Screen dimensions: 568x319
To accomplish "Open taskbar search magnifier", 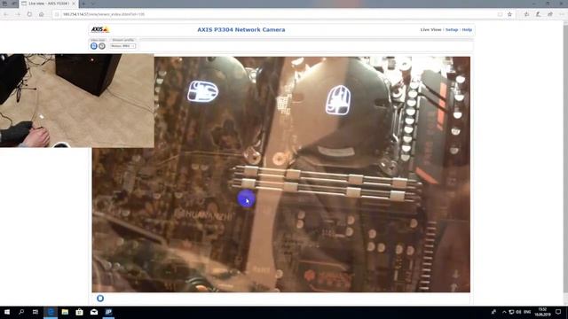I will (21, 312).
